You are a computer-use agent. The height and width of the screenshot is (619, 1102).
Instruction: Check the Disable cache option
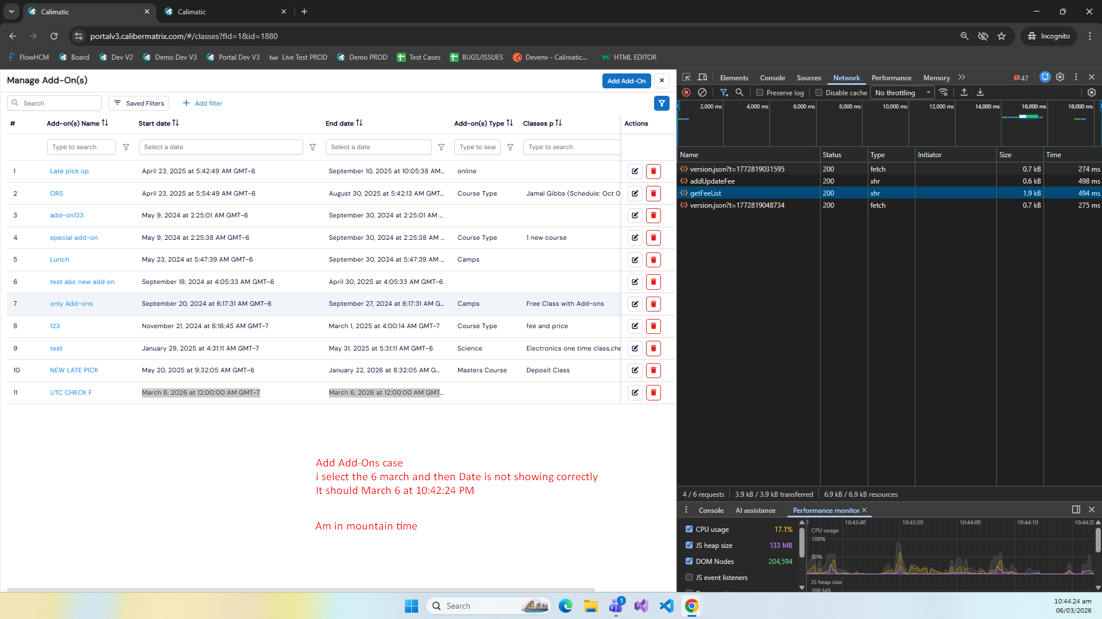tap(819, 92)
